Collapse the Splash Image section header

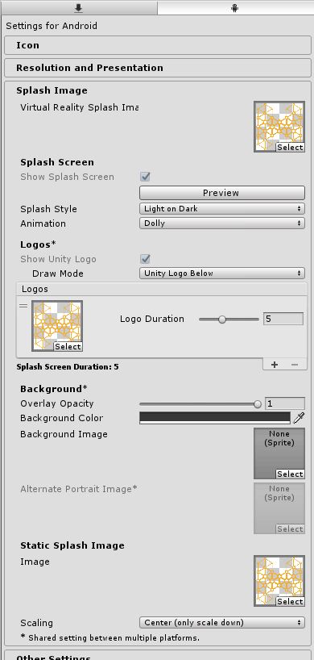pos(52,90)
